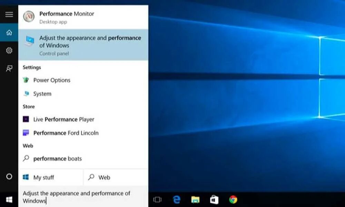Click the Power Options icon

coord(26,80)
